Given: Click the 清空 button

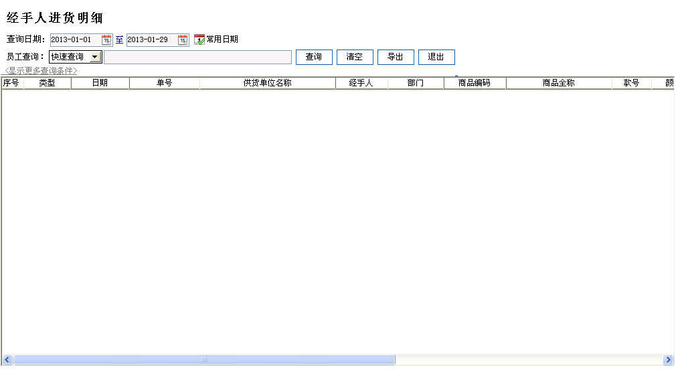Looking at the screenshot, I should coord(355,57).
